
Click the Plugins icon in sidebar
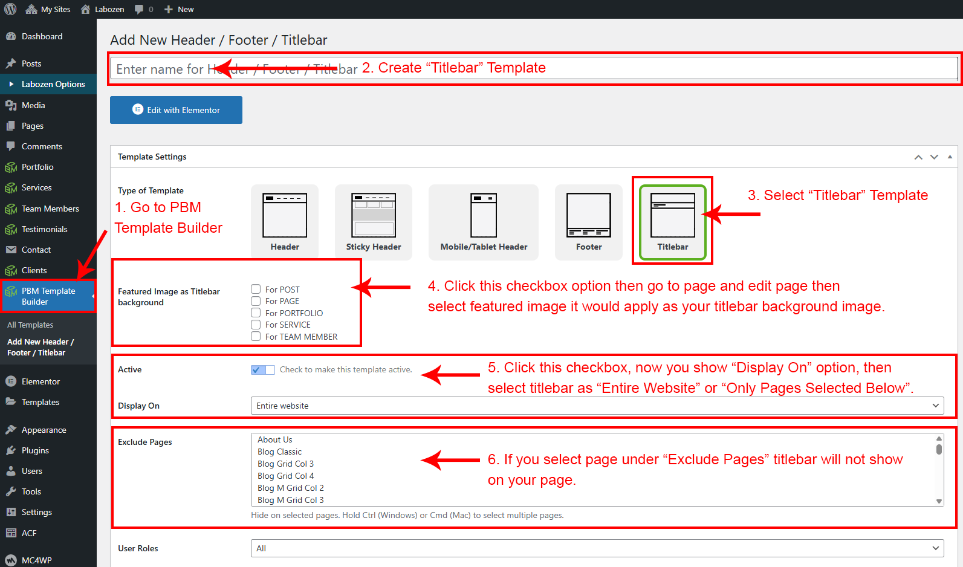pyautogui.click(x=11, y=450)
